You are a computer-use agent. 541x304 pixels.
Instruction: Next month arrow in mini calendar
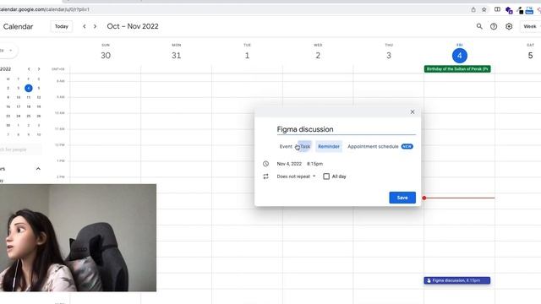click(39, 69)
